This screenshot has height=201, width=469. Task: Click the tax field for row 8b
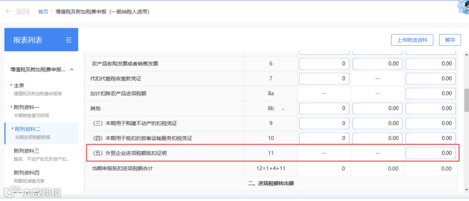pos(431,108)
